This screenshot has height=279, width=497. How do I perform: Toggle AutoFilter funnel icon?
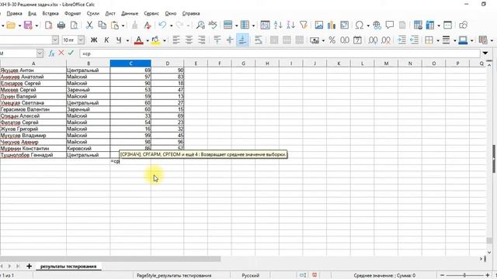click(x=304, y=25)
